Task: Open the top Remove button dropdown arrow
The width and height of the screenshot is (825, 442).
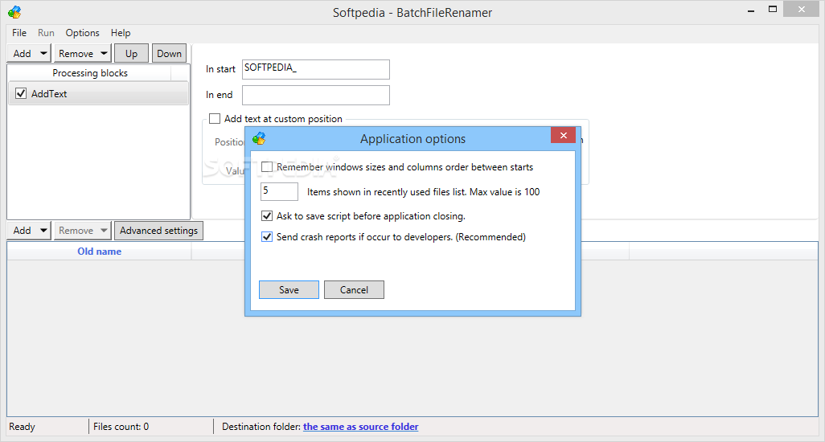Action: [x=105, y=53]
